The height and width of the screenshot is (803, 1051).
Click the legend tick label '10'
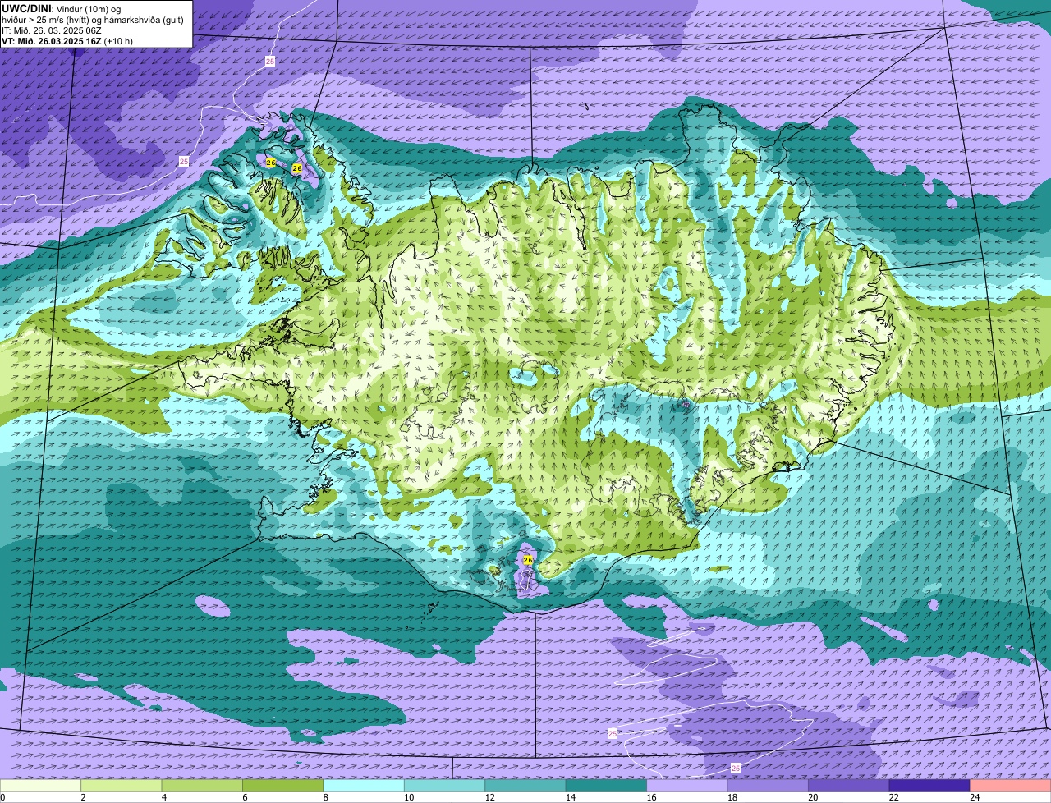point(408,797)
